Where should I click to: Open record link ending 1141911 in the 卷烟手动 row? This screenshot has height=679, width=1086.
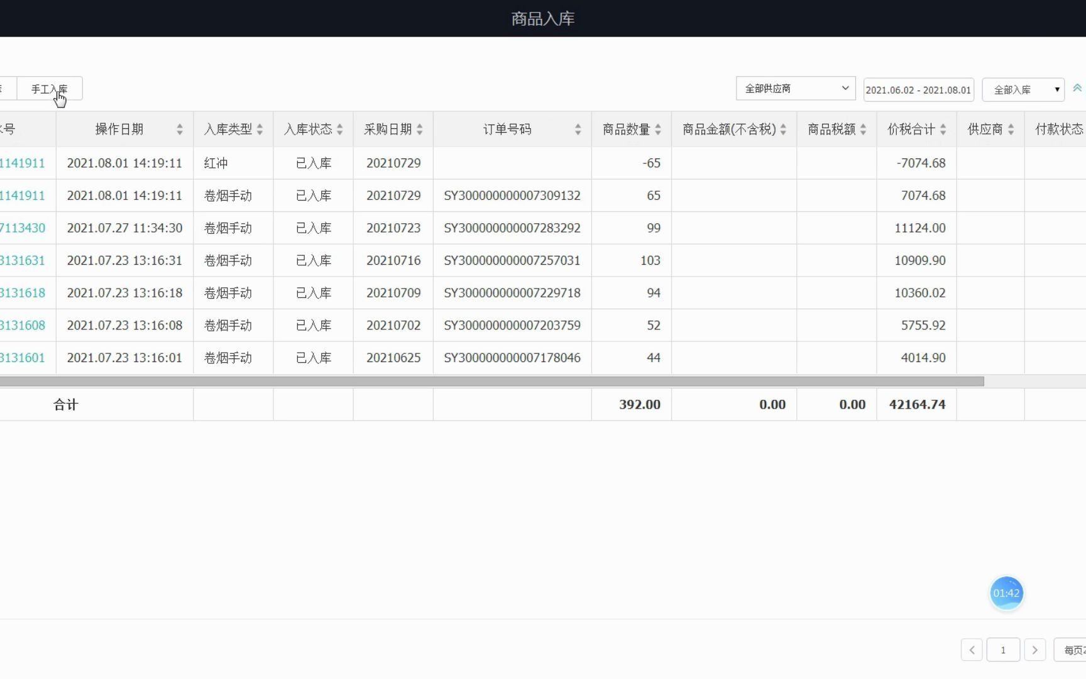[23, 196]
